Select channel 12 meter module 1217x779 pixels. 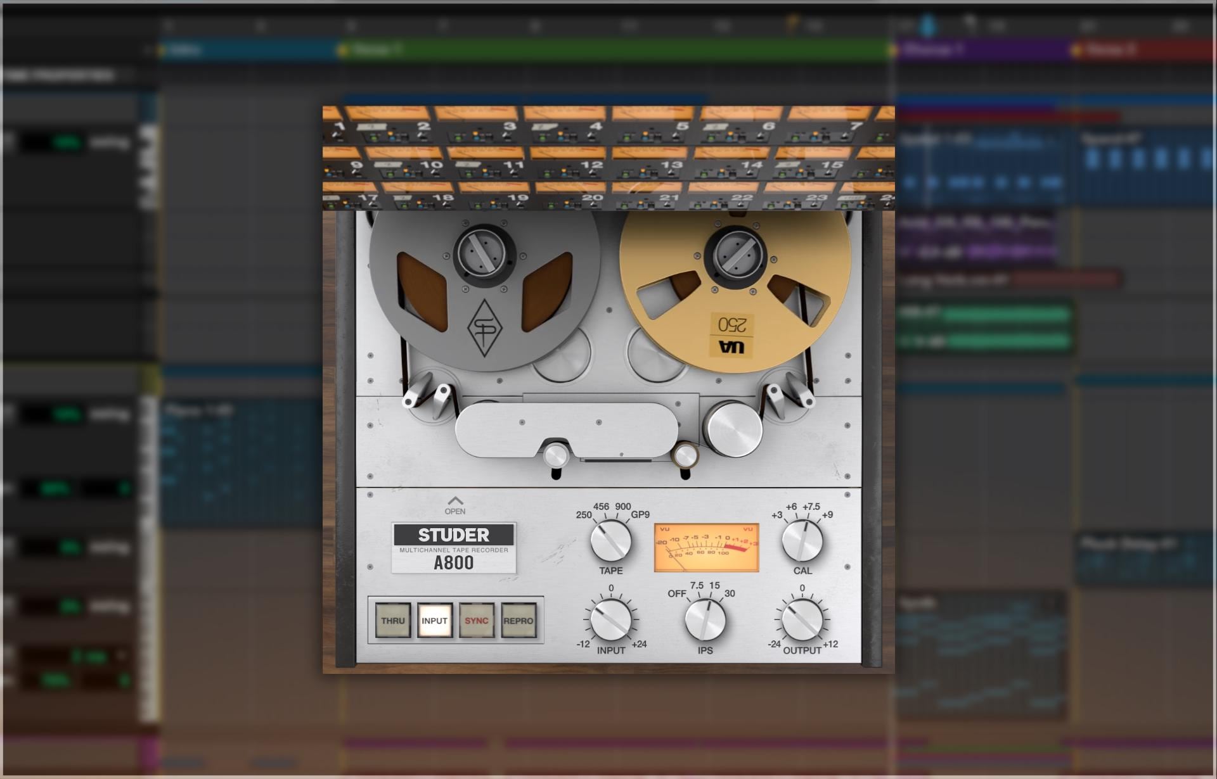click(x=567, y=163)
